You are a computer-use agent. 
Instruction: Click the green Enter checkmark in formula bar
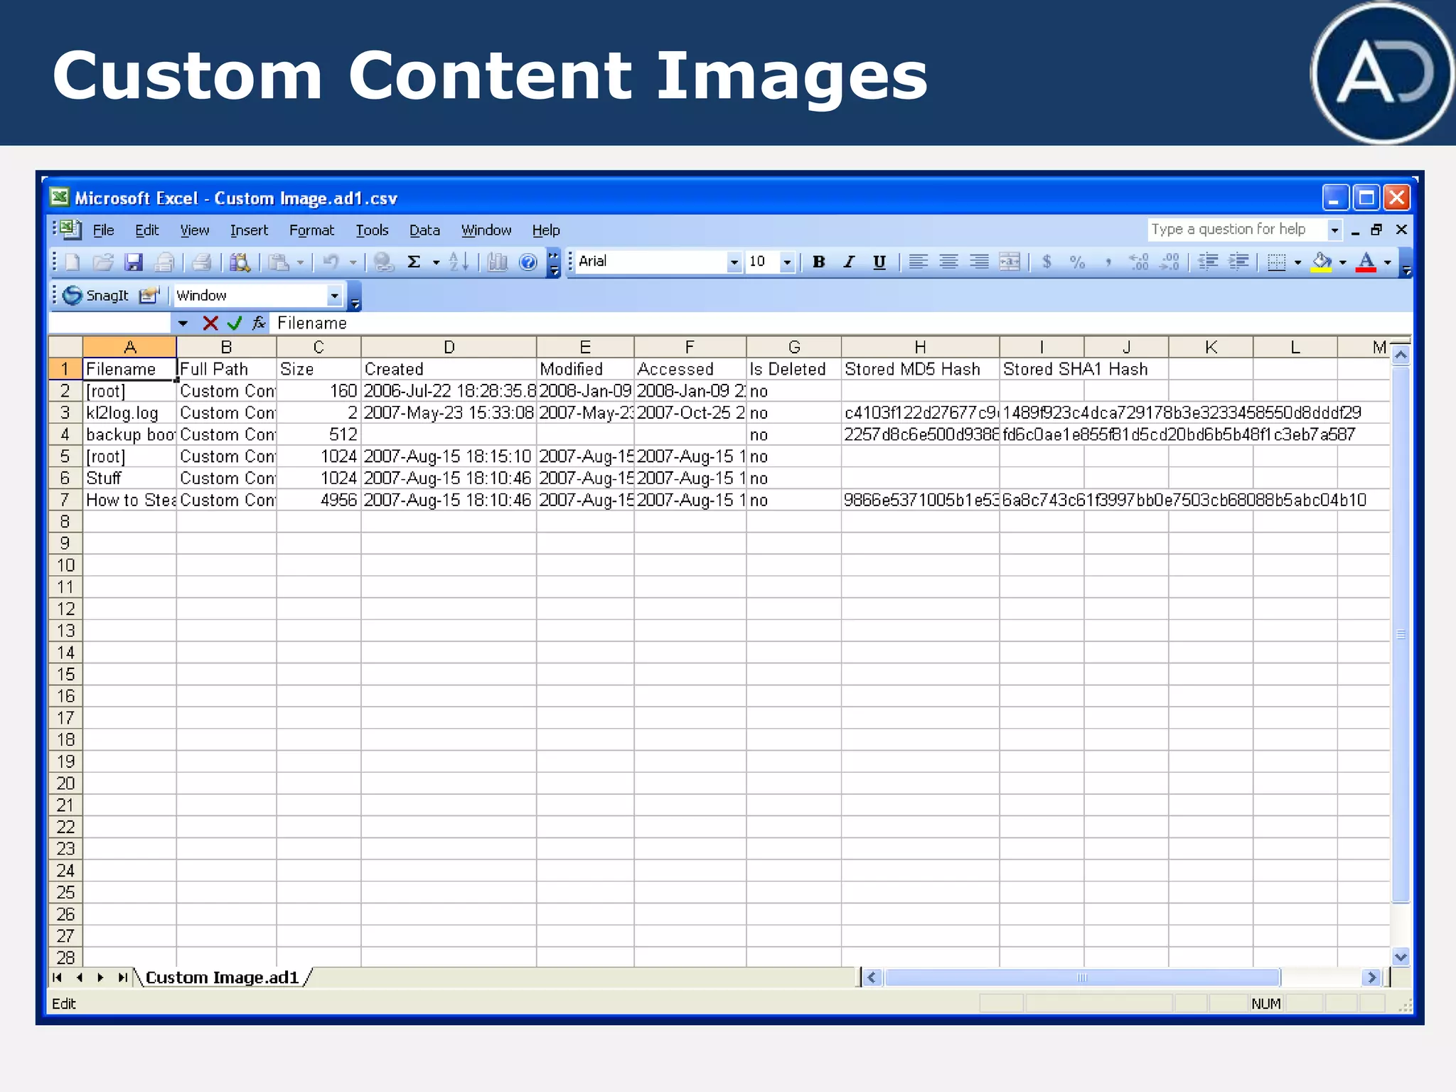[x=234, y=323]
